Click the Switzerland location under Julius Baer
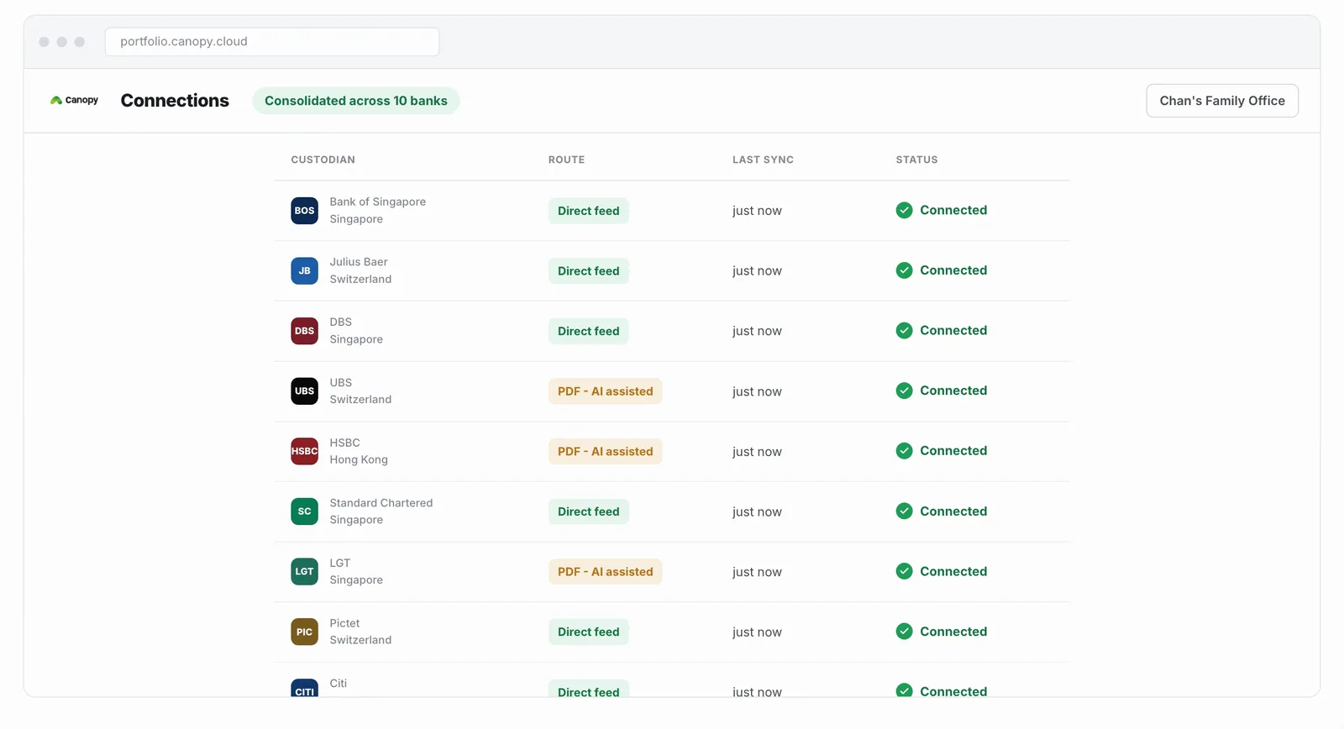1344x729 pixels. tap(360, 279)
